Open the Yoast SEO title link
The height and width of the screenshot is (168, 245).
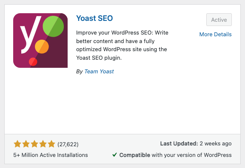[94, 18]
